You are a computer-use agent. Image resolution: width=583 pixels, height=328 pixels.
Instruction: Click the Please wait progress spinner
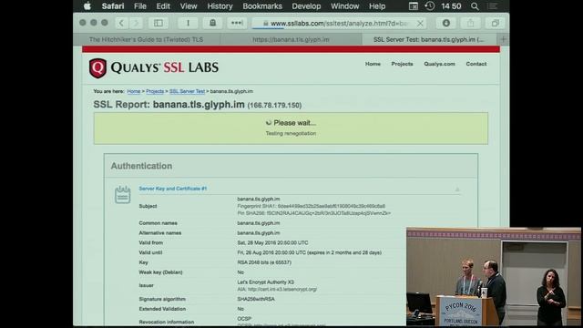tap(269, 123)
